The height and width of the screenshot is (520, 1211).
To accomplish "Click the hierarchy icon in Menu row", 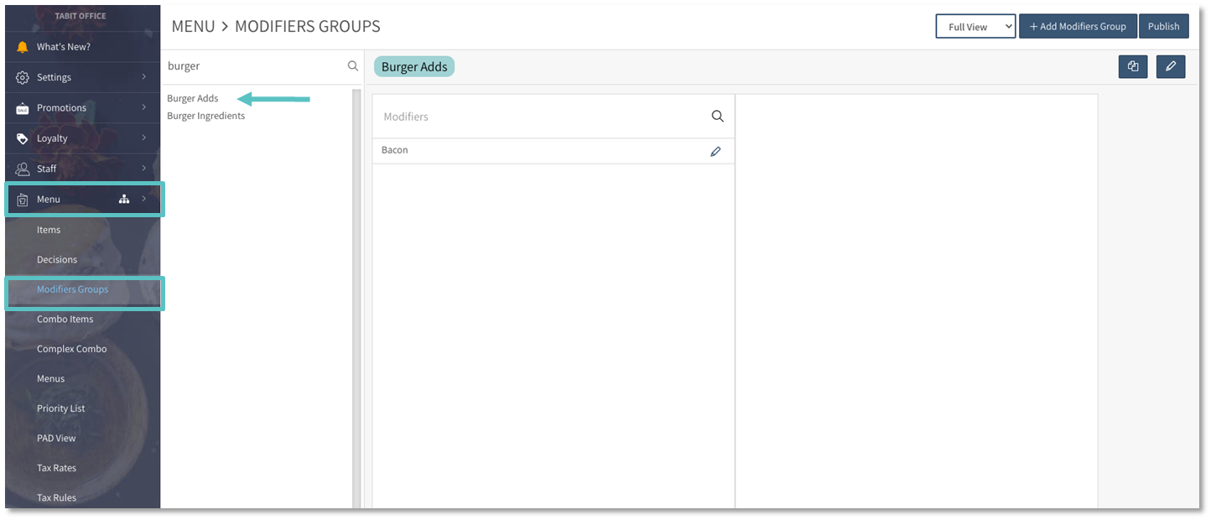I will [124, 199].
